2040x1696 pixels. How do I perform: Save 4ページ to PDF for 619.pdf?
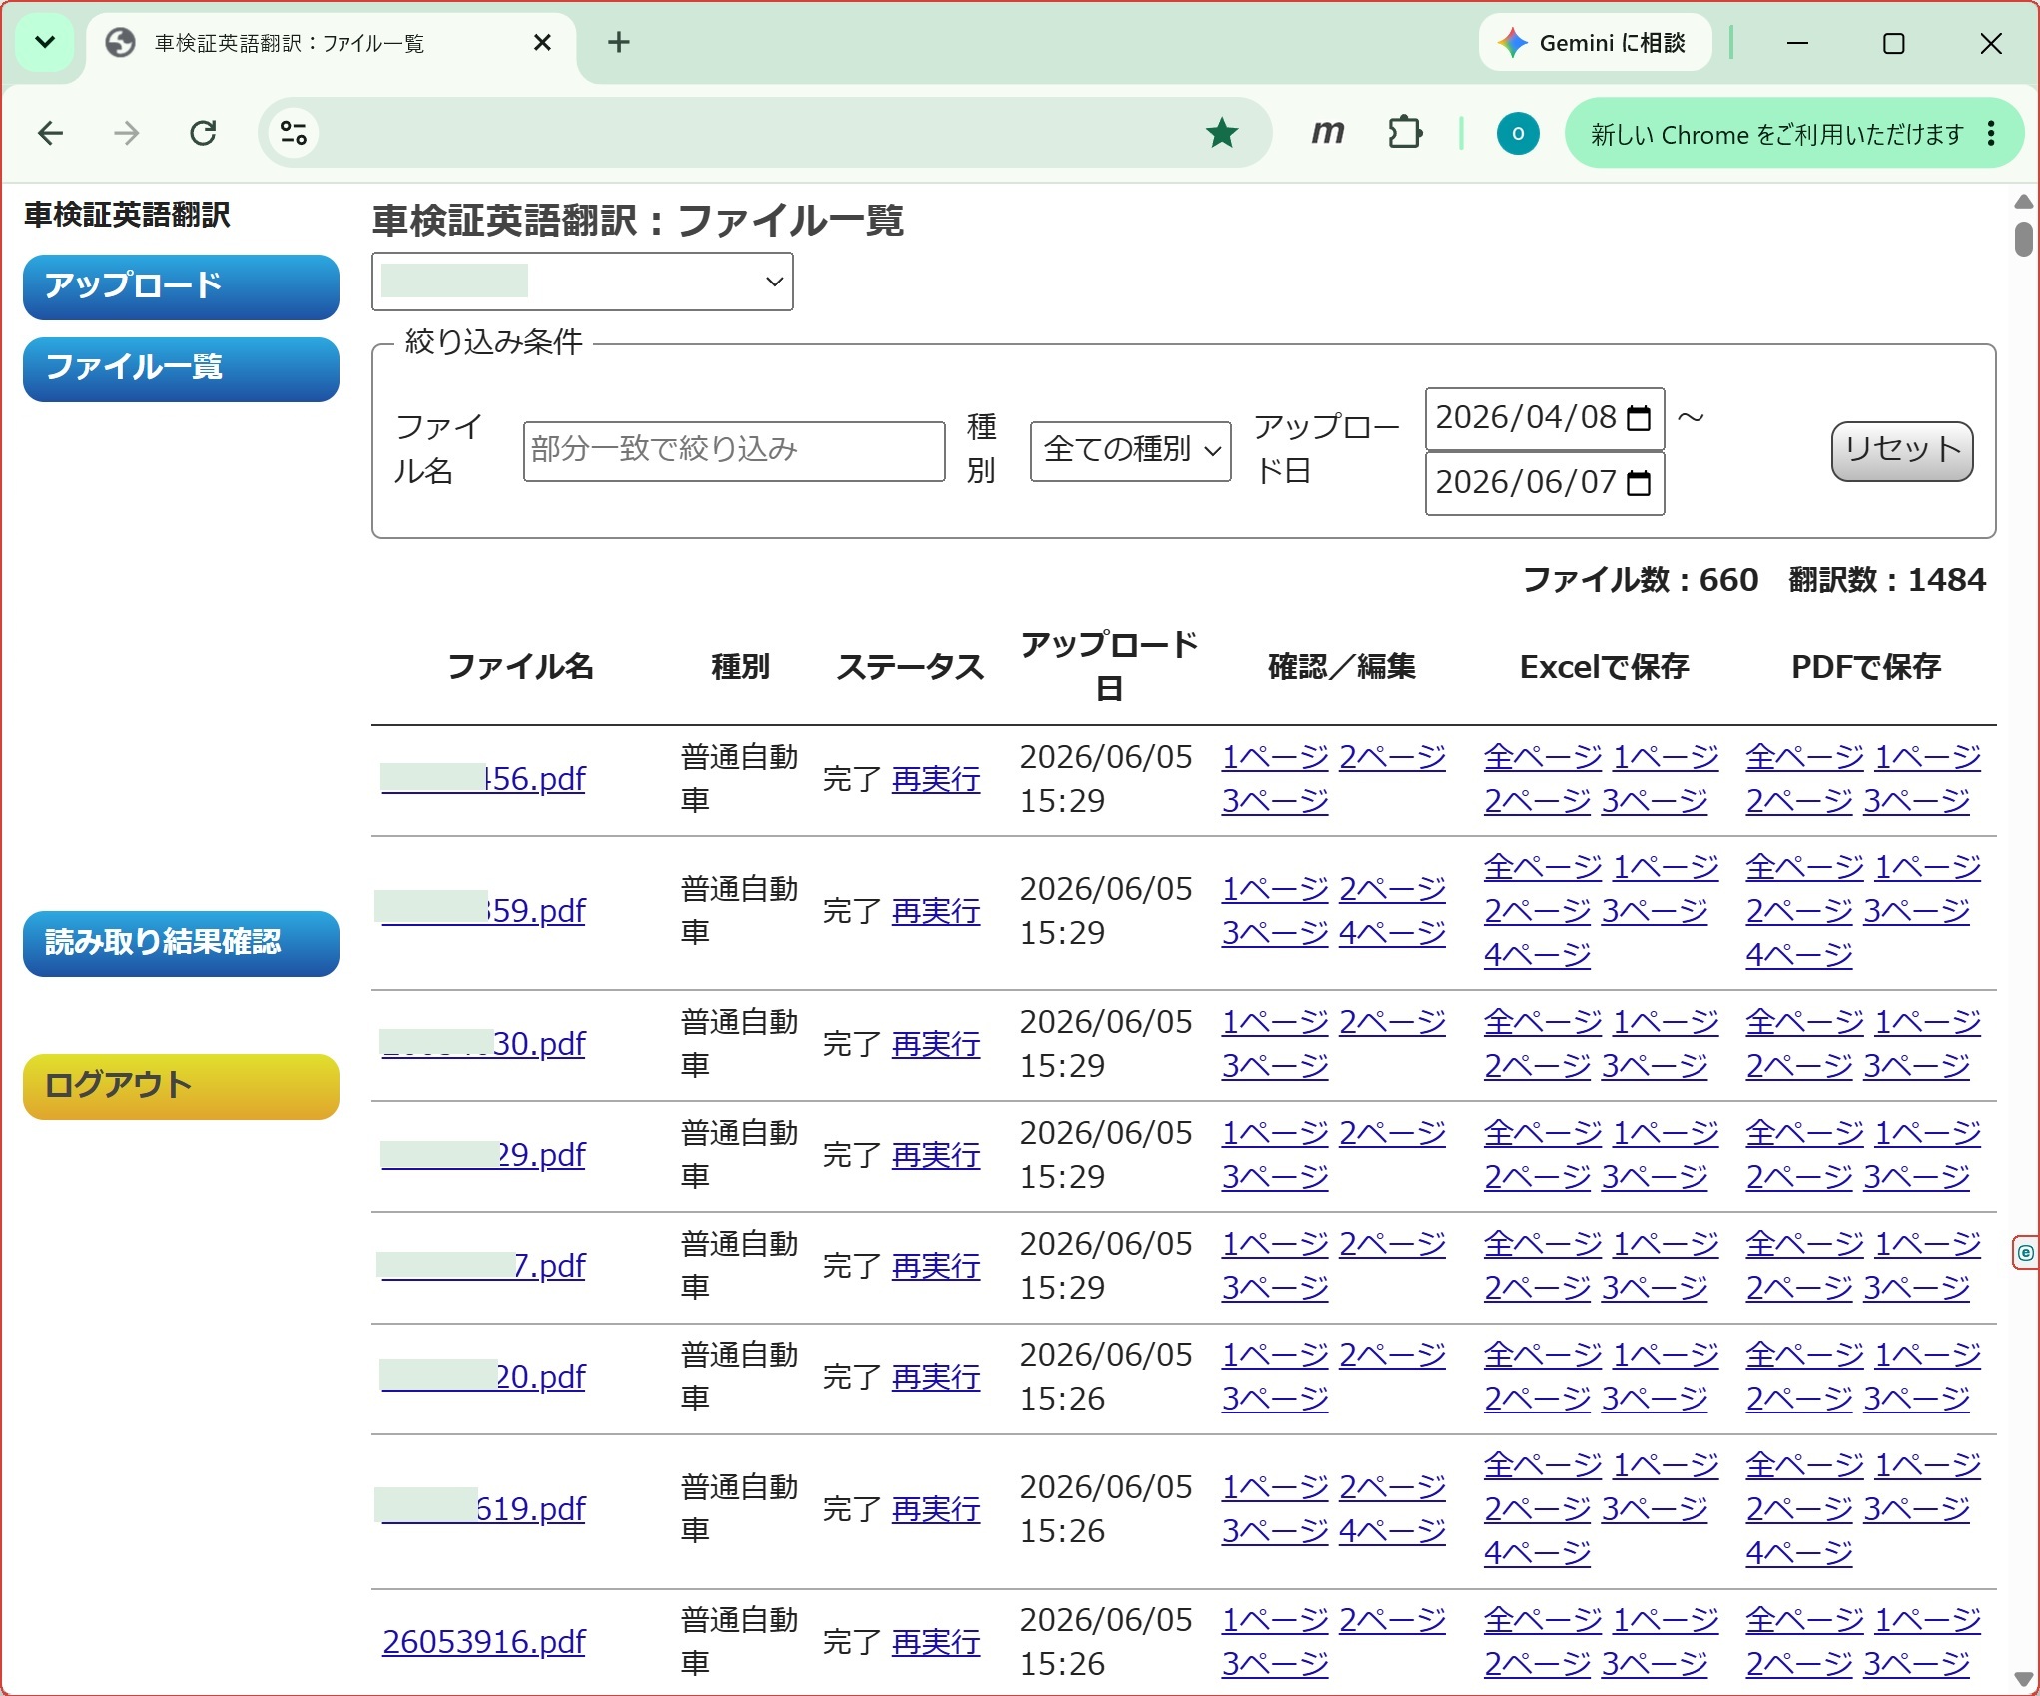[x=1798, y=1553]
